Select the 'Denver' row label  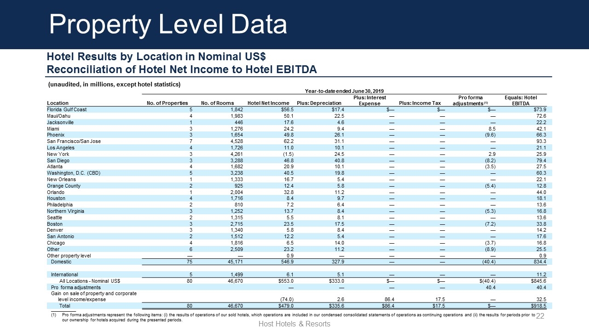click(x=54, y=230)
